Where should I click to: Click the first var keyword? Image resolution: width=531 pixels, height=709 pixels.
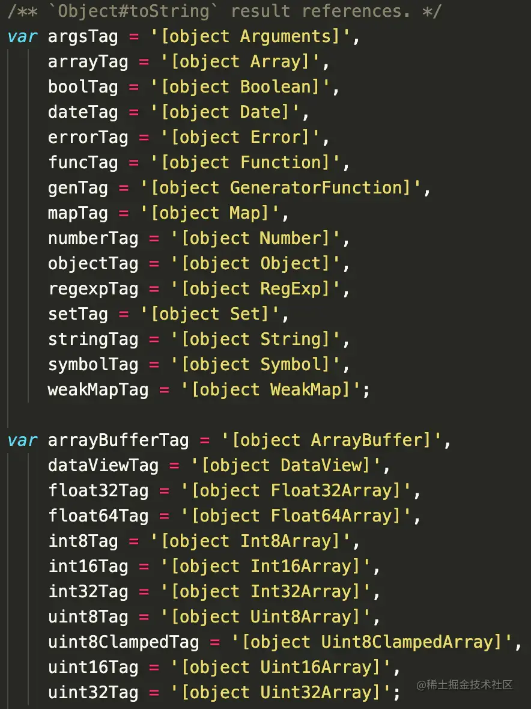point(22,36)
